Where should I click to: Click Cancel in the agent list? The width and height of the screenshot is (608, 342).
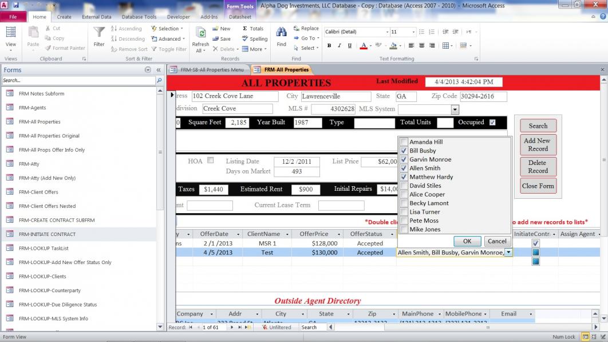coord(497,241)
